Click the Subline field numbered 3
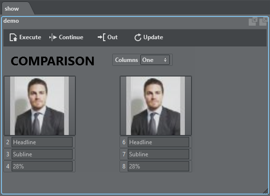270x196 pixels. click(x=42, y=154)
